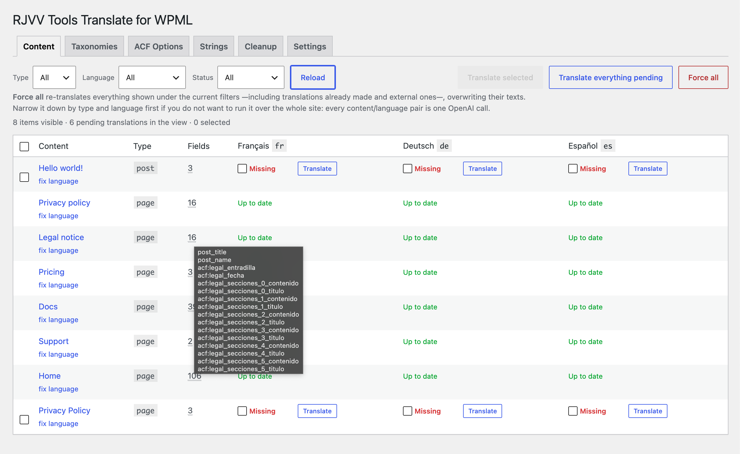Translate Hello world! into Español
This screenshot has width=740, height=454.
648,169
